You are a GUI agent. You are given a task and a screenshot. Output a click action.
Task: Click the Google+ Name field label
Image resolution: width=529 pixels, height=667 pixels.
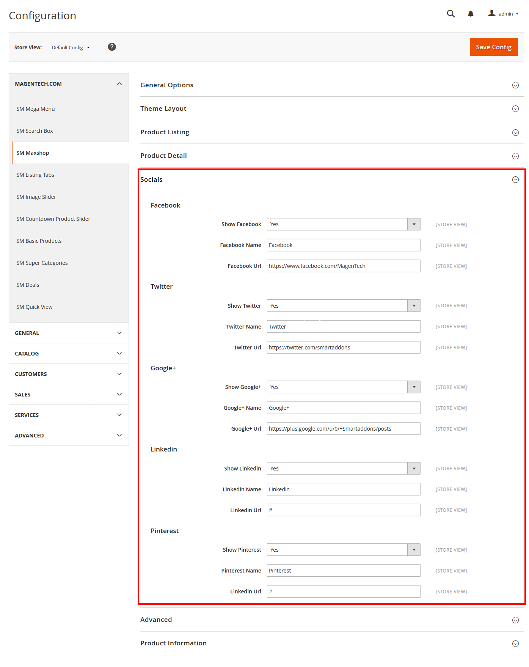coord(242,408)
